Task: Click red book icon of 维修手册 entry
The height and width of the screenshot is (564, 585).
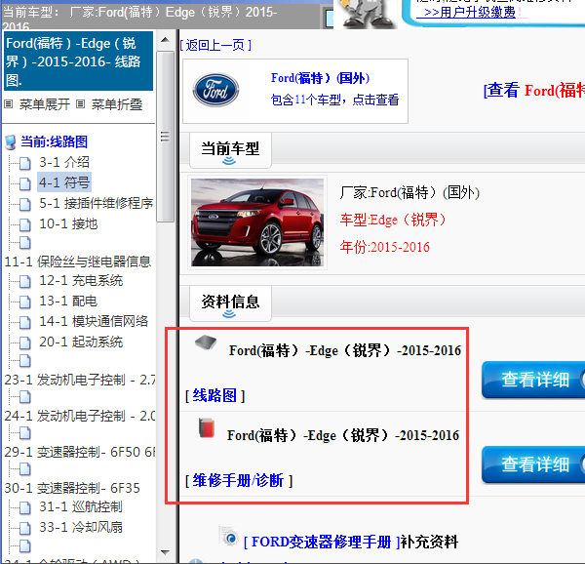Action: click(x=207, y=428)
